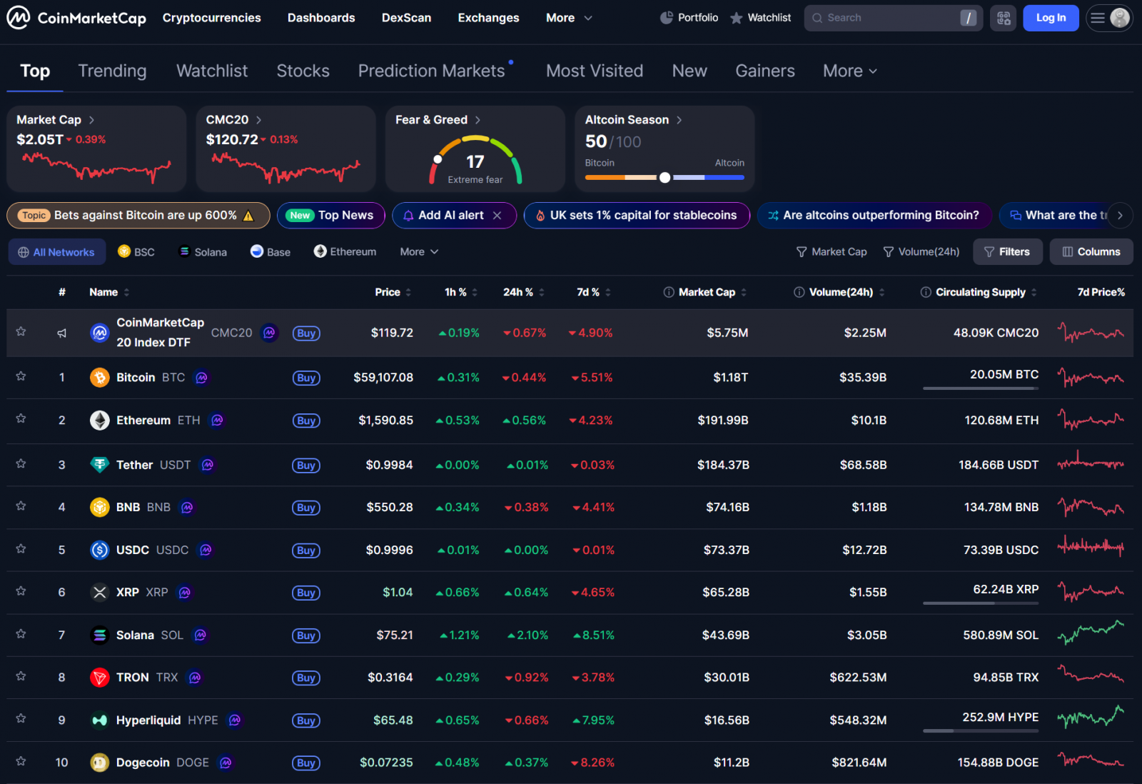Open the hamburger profile menu

point(1109,18)
